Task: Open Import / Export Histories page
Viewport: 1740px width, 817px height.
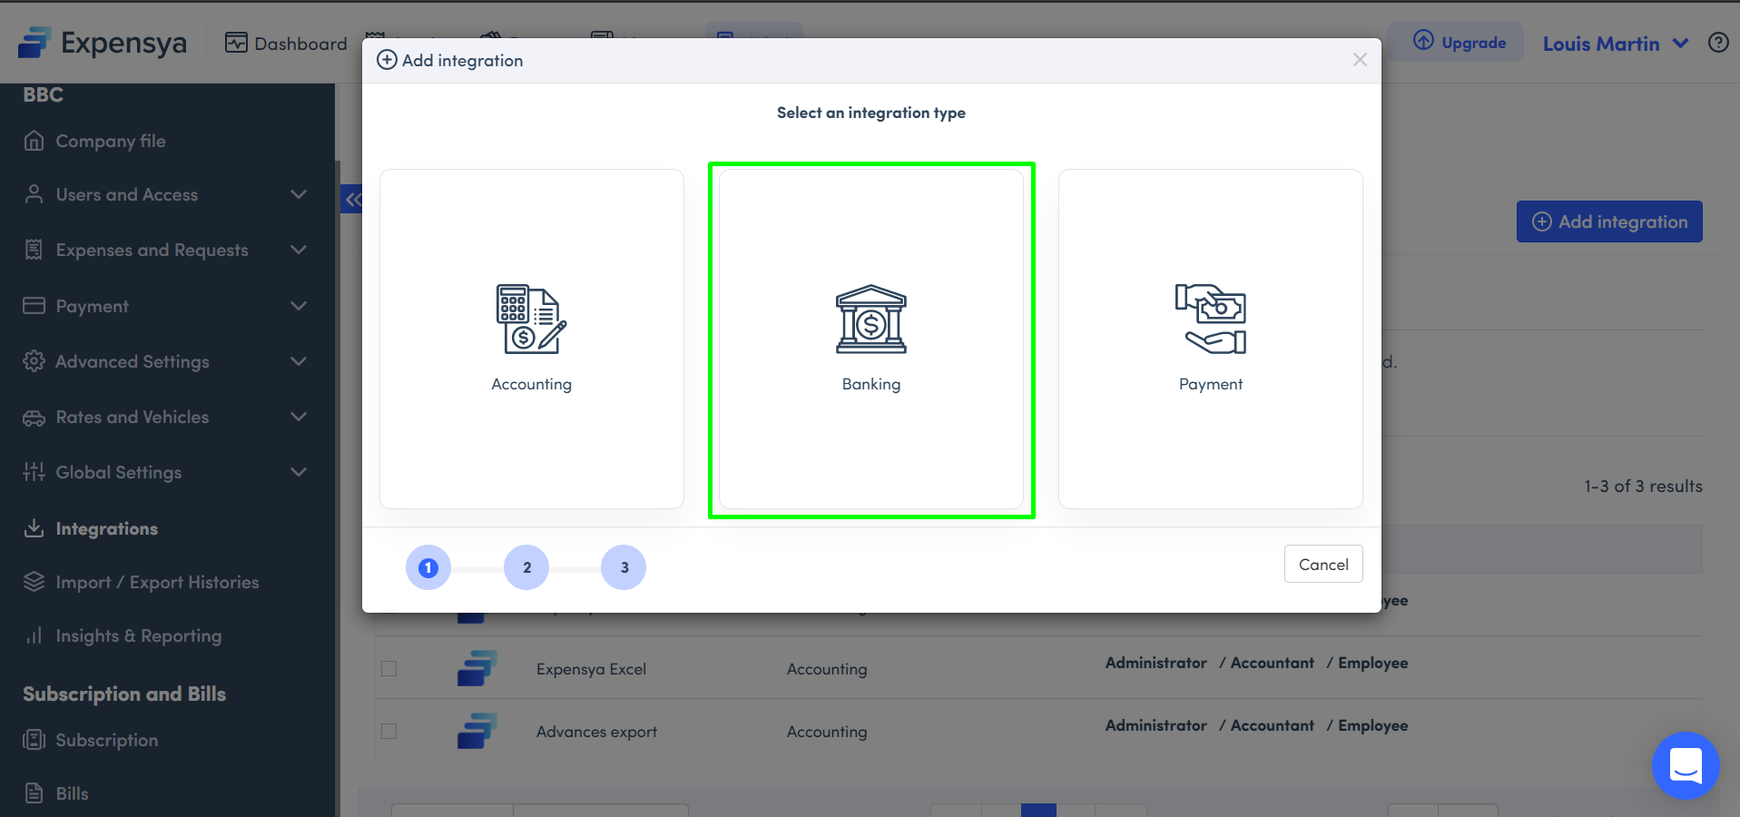Action: pyautogui.click(x=157, y=582)
